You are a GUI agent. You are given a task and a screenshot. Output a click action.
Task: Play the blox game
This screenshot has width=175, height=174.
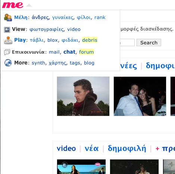coord(53,40)
